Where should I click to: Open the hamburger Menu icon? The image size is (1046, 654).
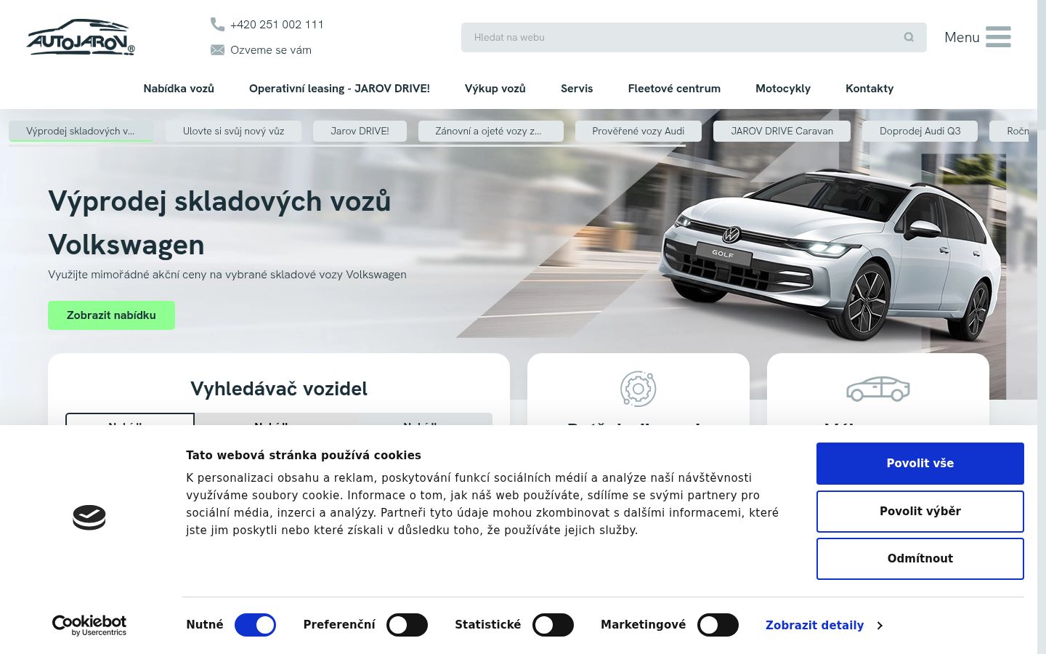click(x=998, y=37)
